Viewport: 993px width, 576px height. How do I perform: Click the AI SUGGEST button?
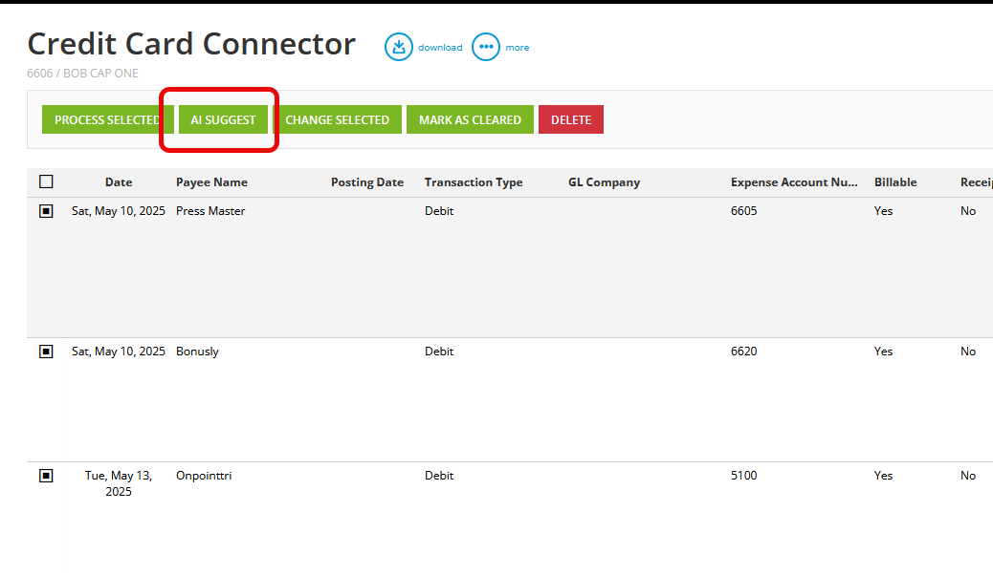tap(221, 119)
